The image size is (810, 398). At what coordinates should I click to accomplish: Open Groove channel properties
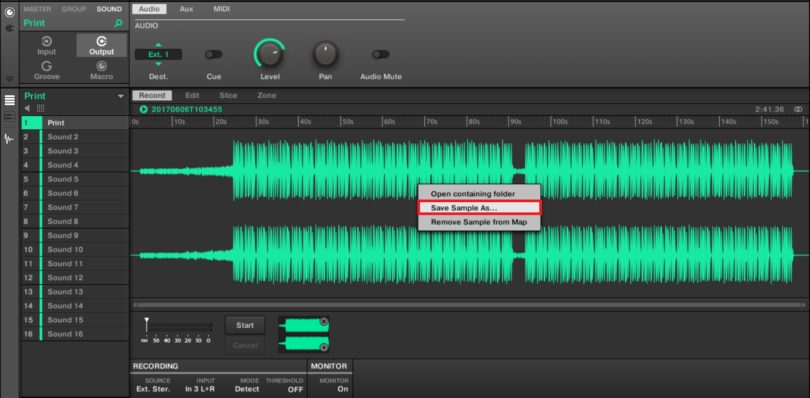pyautogui.click(x=46, y=70)
